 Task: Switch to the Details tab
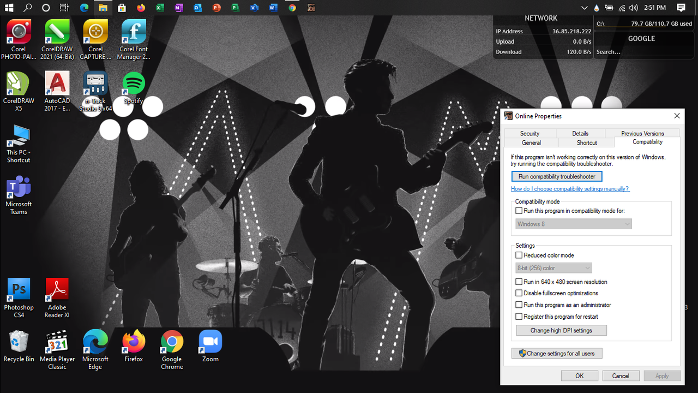coord(580,133)
